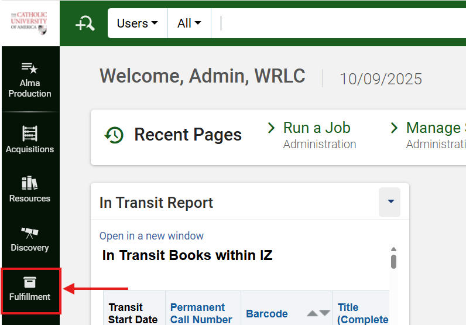Open the Alma Production menu icon
The width and height of the screenshot is (466, 325).
point(29,68)
